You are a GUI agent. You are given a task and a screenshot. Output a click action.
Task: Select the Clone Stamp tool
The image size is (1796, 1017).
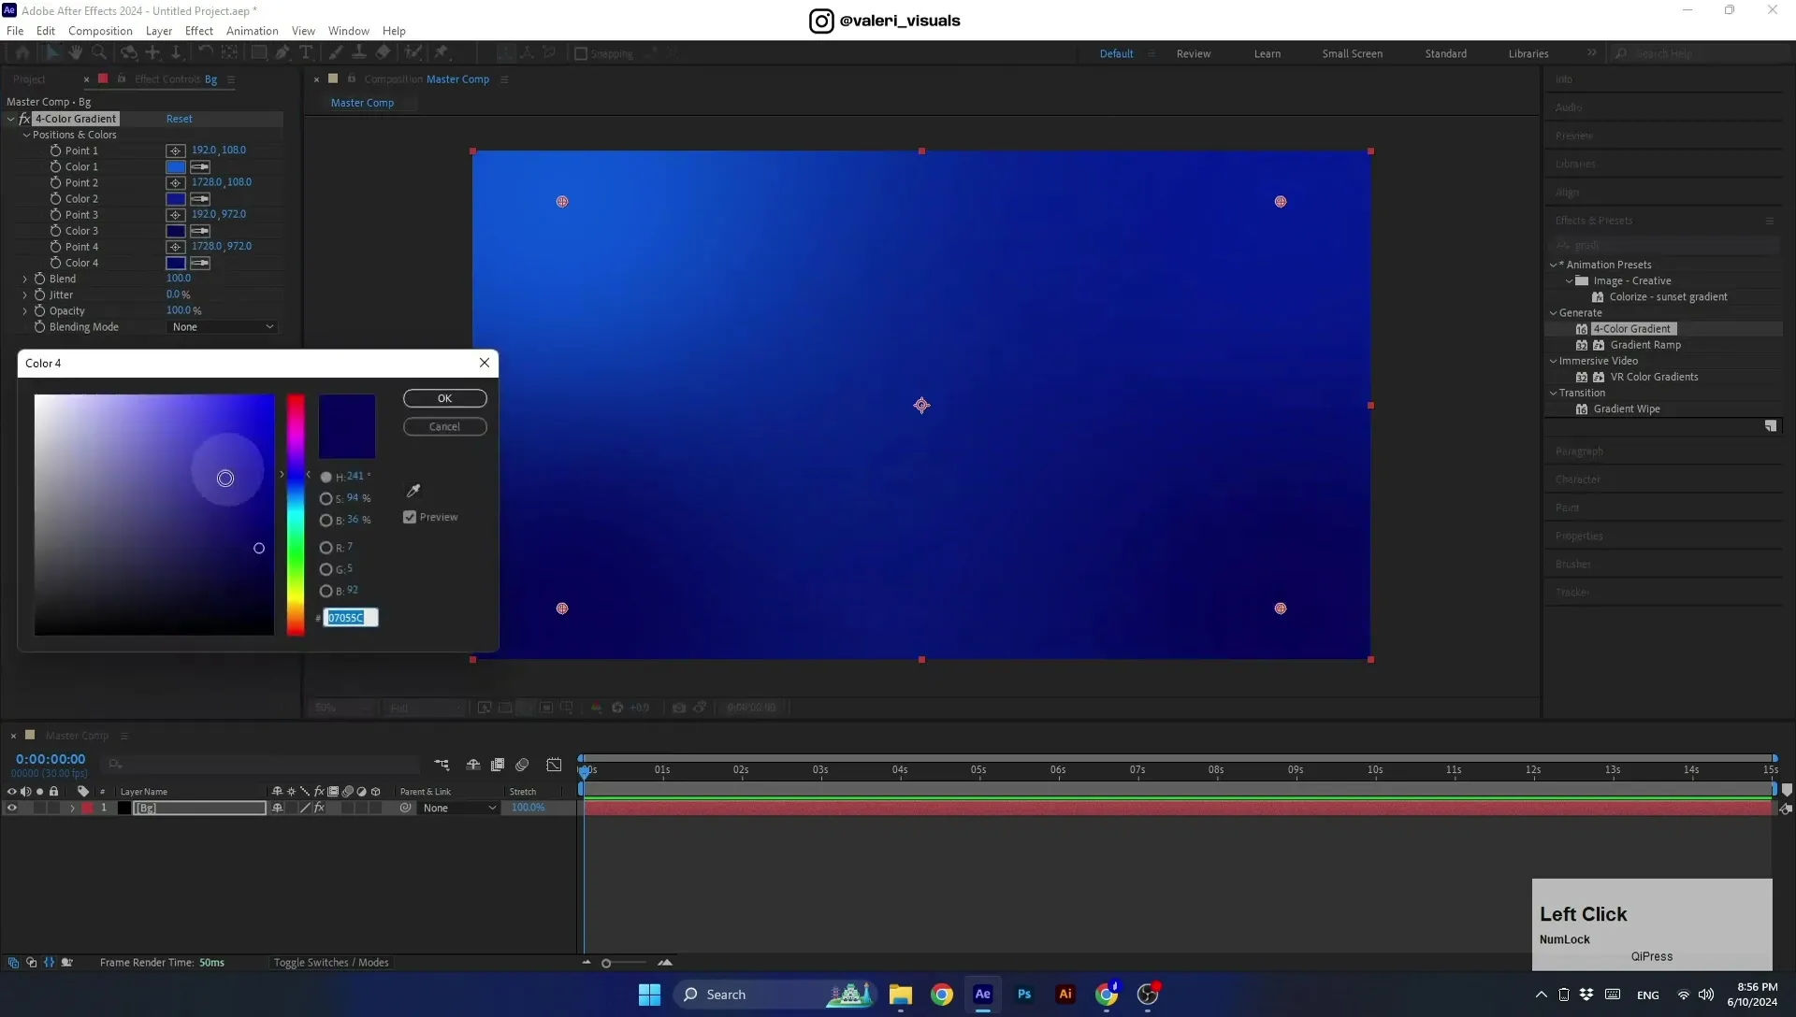coord(358,53)
